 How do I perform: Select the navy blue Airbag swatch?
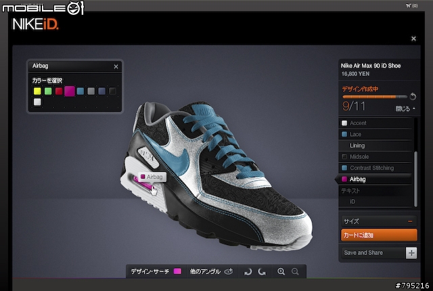click(102, 91)
